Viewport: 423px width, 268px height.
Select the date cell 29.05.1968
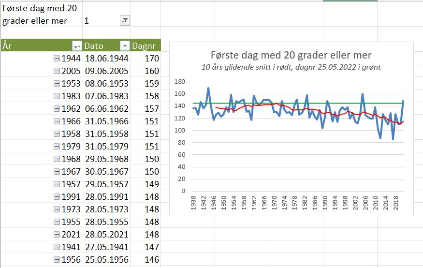coord(106,159)
